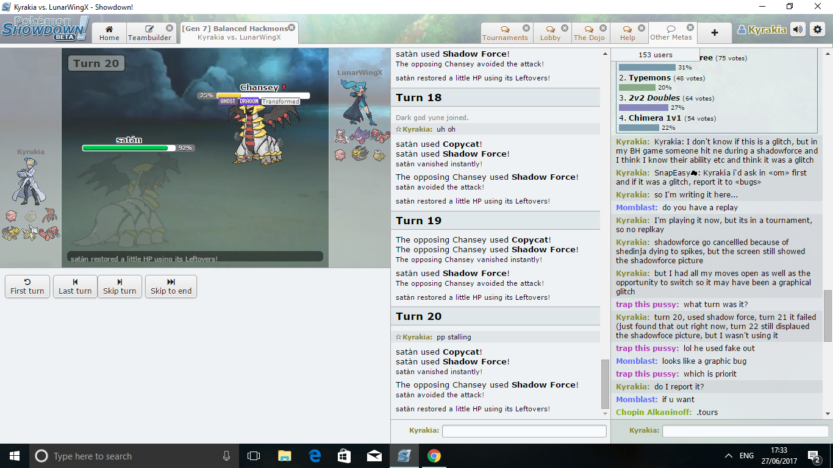Go back with Last turn button
Image resolution: width=833 pixels, height=468 pixels.
point(75,286)
